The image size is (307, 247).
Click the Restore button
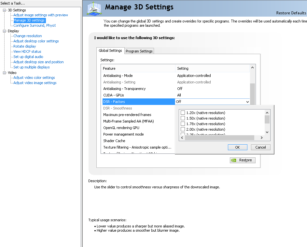[x=243, y=160]
